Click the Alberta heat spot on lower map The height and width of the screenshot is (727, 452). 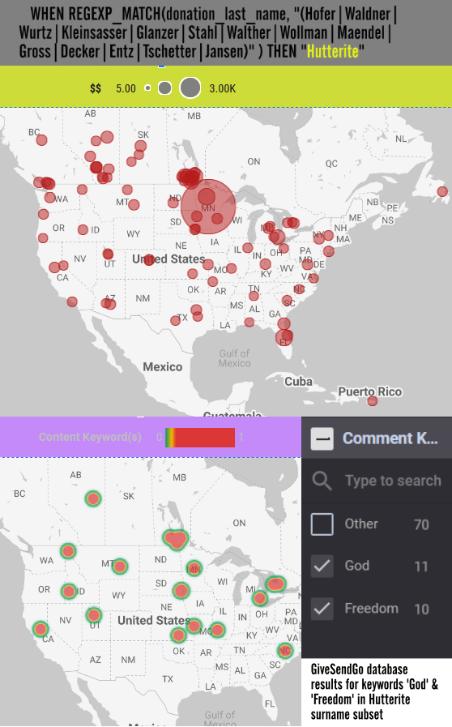click(x=93, y=499)
